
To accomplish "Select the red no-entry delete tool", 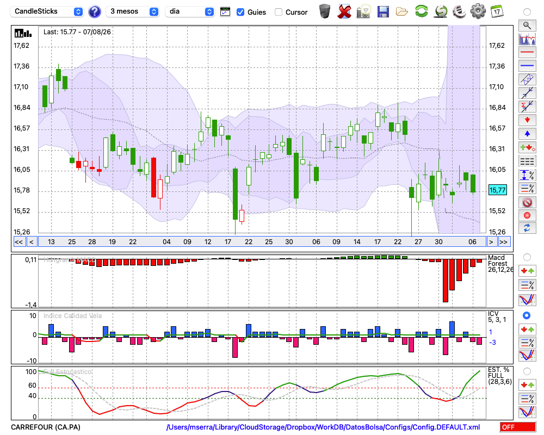I will [x=527, y=202].
